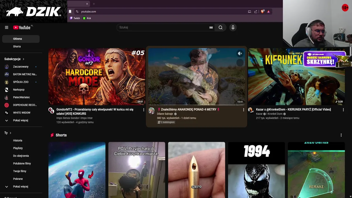Open a new browser tab with plus
The image size is (352, 198).
[94, 4]
